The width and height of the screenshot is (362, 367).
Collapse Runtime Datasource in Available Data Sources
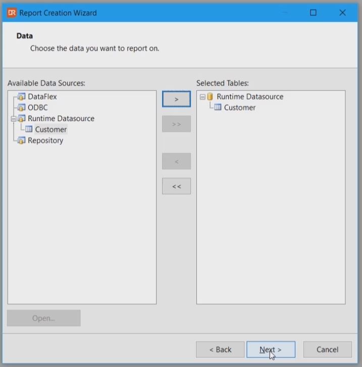tap(14, 119)
